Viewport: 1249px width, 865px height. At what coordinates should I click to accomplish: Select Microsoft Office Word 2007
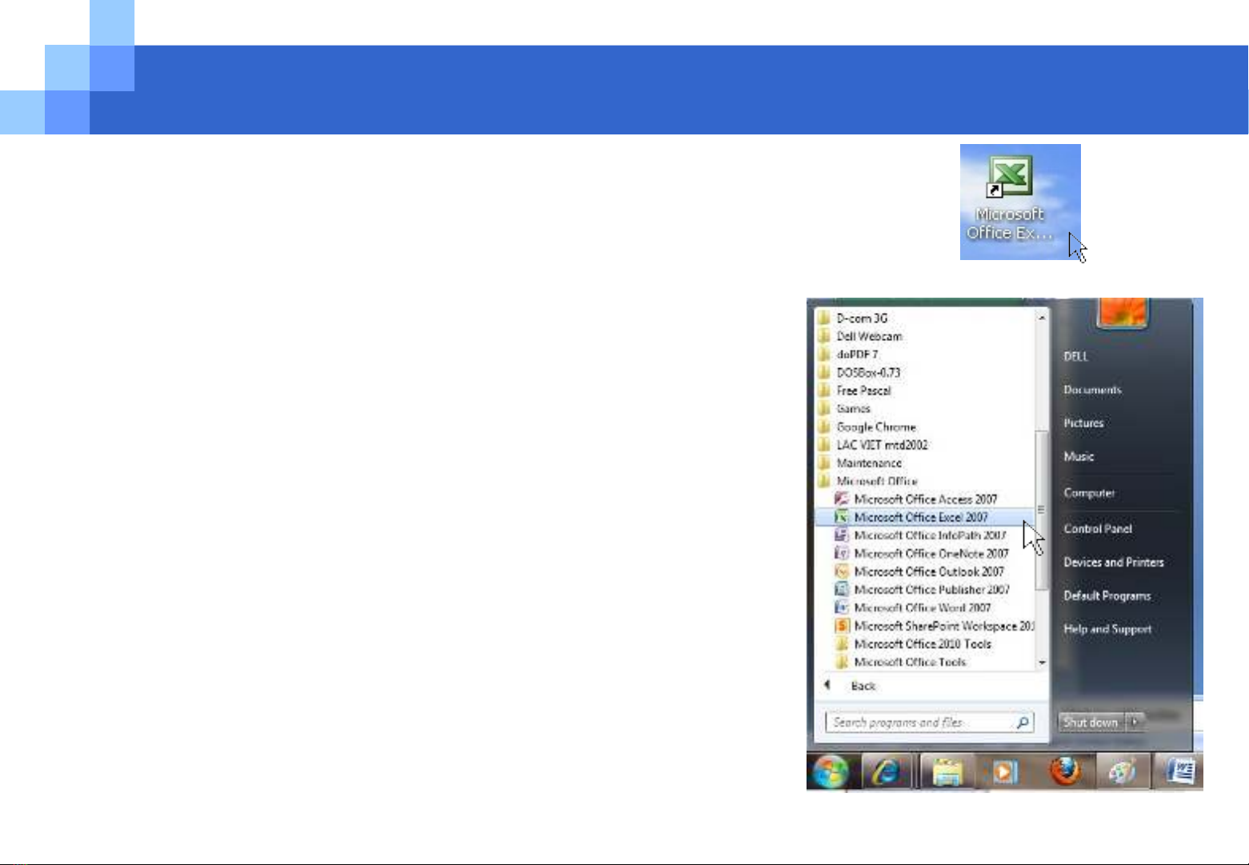pos(922,608)
